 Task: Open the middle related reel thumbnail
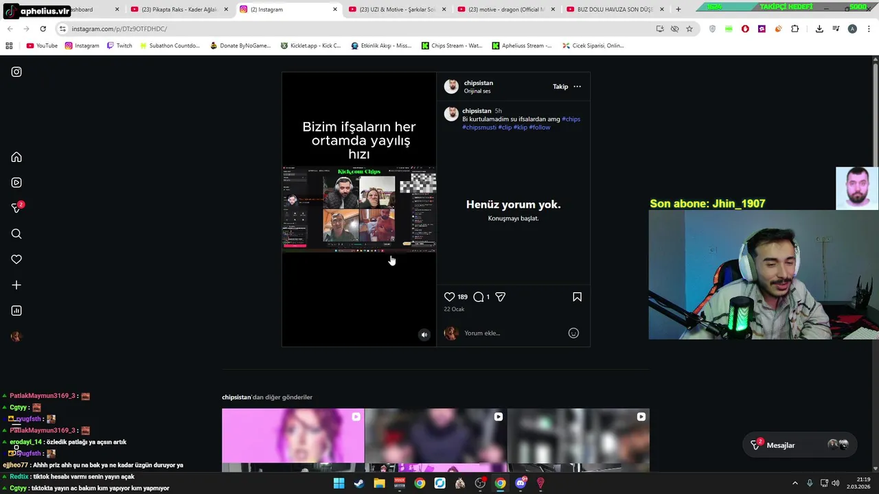coord(435,440)
